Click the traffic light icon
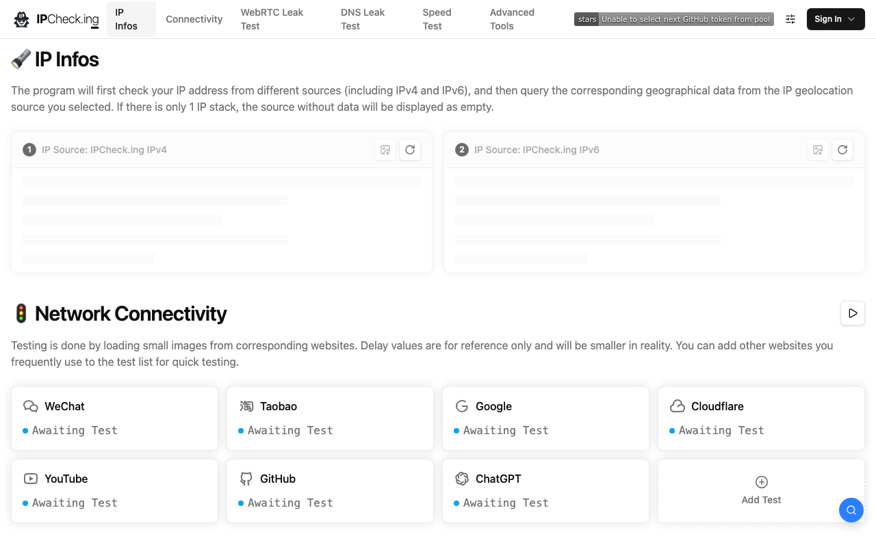876x547 pixels. pos(21,313)
